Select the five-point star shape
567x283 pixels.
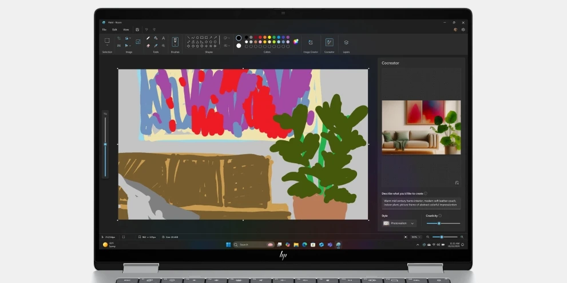click(x=211, y=46)
